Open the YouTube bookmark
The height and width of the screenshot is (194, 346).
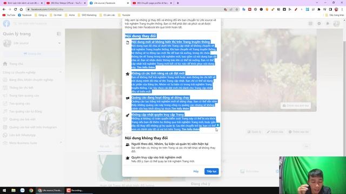pyautogui.click(x=9, y=15)
